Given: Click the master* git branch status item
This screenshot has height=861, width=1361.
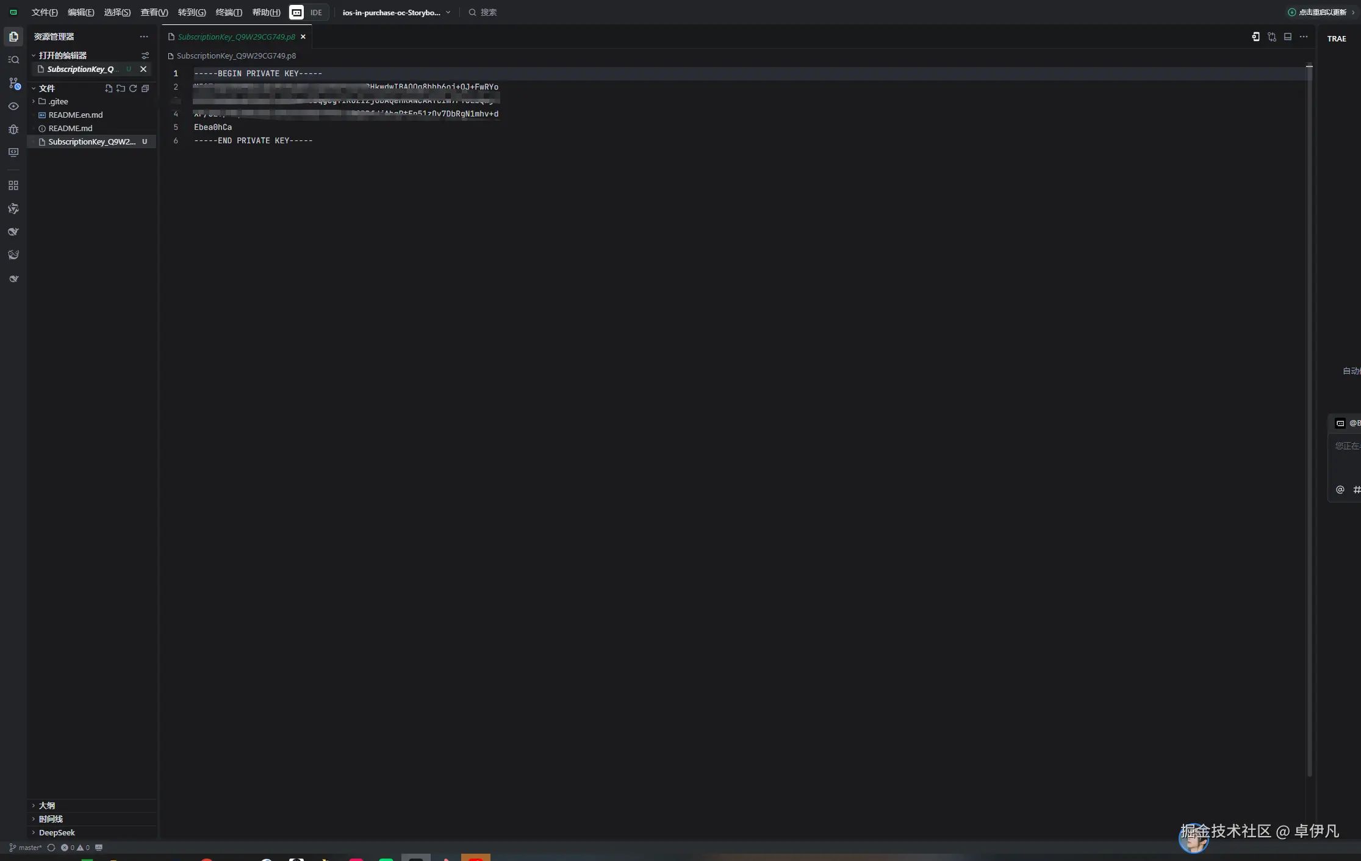Looking at the screenshot, I should click(26, 848).
